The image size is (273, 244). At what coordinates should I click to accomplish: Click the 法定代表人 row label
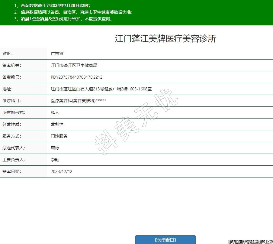pos(14,148)
